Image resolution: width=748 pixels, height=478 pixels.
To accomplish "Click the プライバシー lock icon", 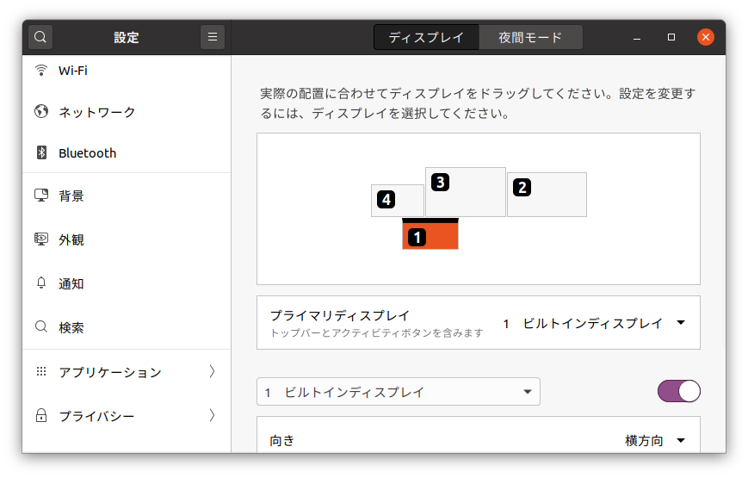I will tap(41, 415).
